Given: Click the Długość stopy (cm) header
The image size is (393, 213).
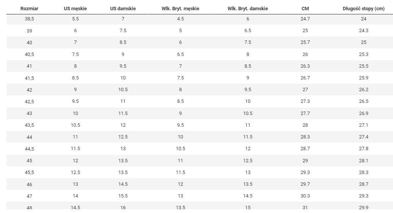Looking at the screenshot, I should tap(363, 8).
